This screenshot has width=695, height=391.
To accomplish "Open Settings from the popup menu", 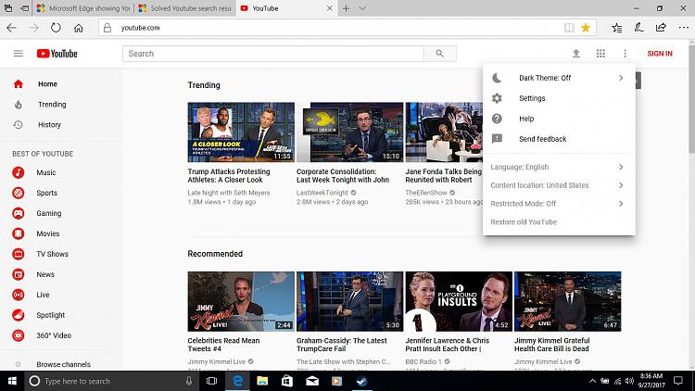I will tap(532, 98).
